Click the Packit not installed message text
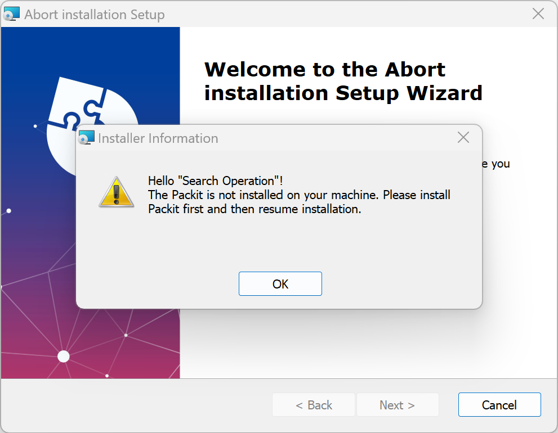Image resolution: width=558 pixels, height=433 pixels. 299,202
